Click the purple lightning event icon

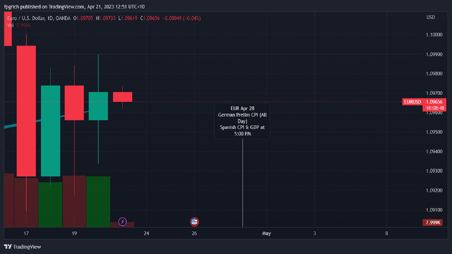pyautogui.click(x=123, y=221)
